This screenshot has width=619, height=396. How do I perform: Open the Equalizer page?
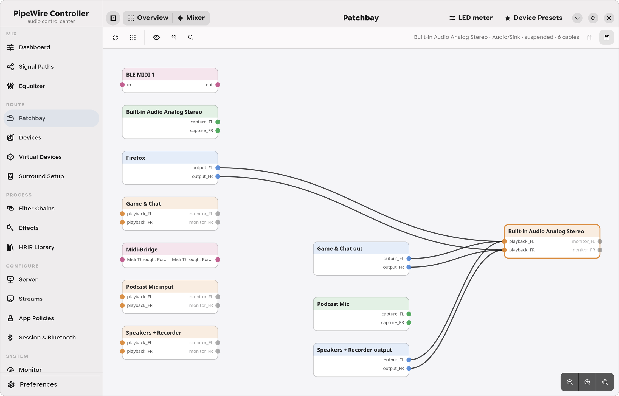(51, 86)
